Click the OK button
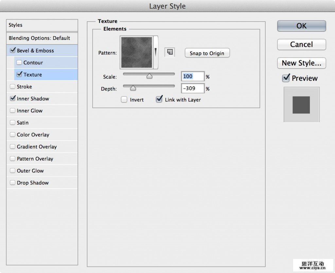The width and height of the screenshot is (335, 273). tap(301, 26)
